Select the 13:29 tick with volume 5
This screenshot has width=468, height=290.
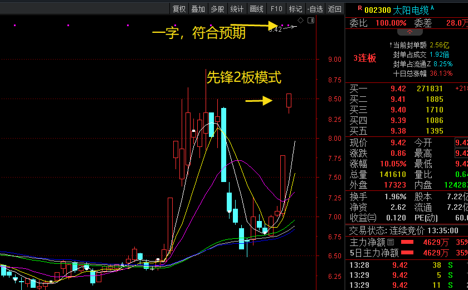point(407,275)
